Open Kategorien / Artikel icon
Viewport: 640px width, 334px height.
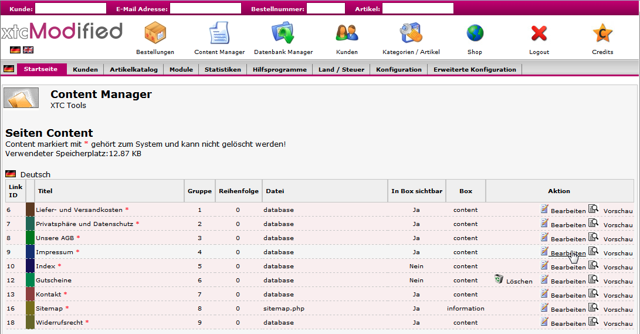point(411,33)
